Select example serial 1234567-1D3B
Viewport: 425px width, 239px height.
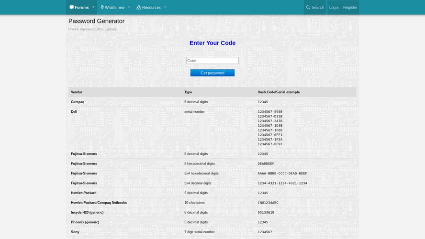pos(270,126)
